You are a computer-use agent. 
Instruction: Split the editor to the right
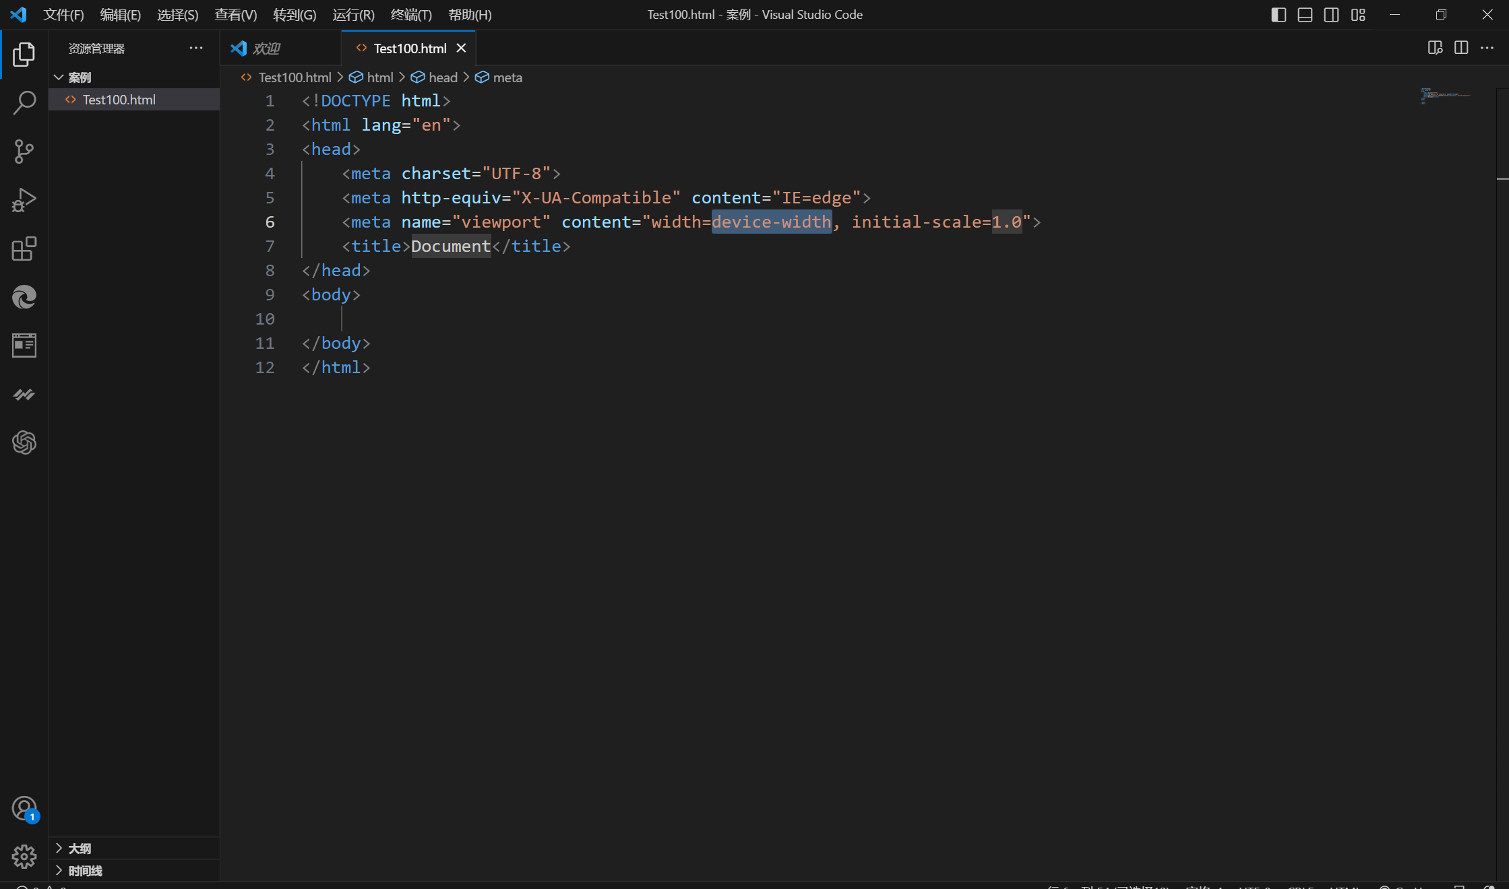coord(1461,48)
